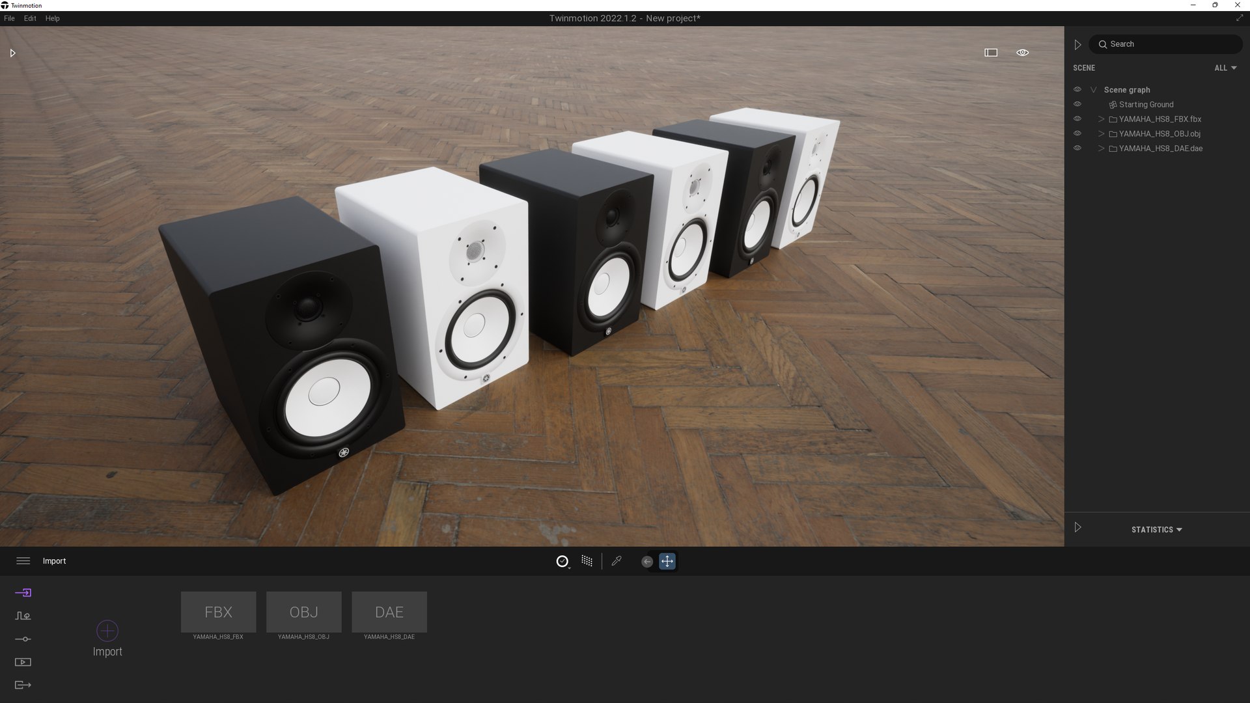Open the Context (terrain) sidebar icon

(x=23, y=616)
